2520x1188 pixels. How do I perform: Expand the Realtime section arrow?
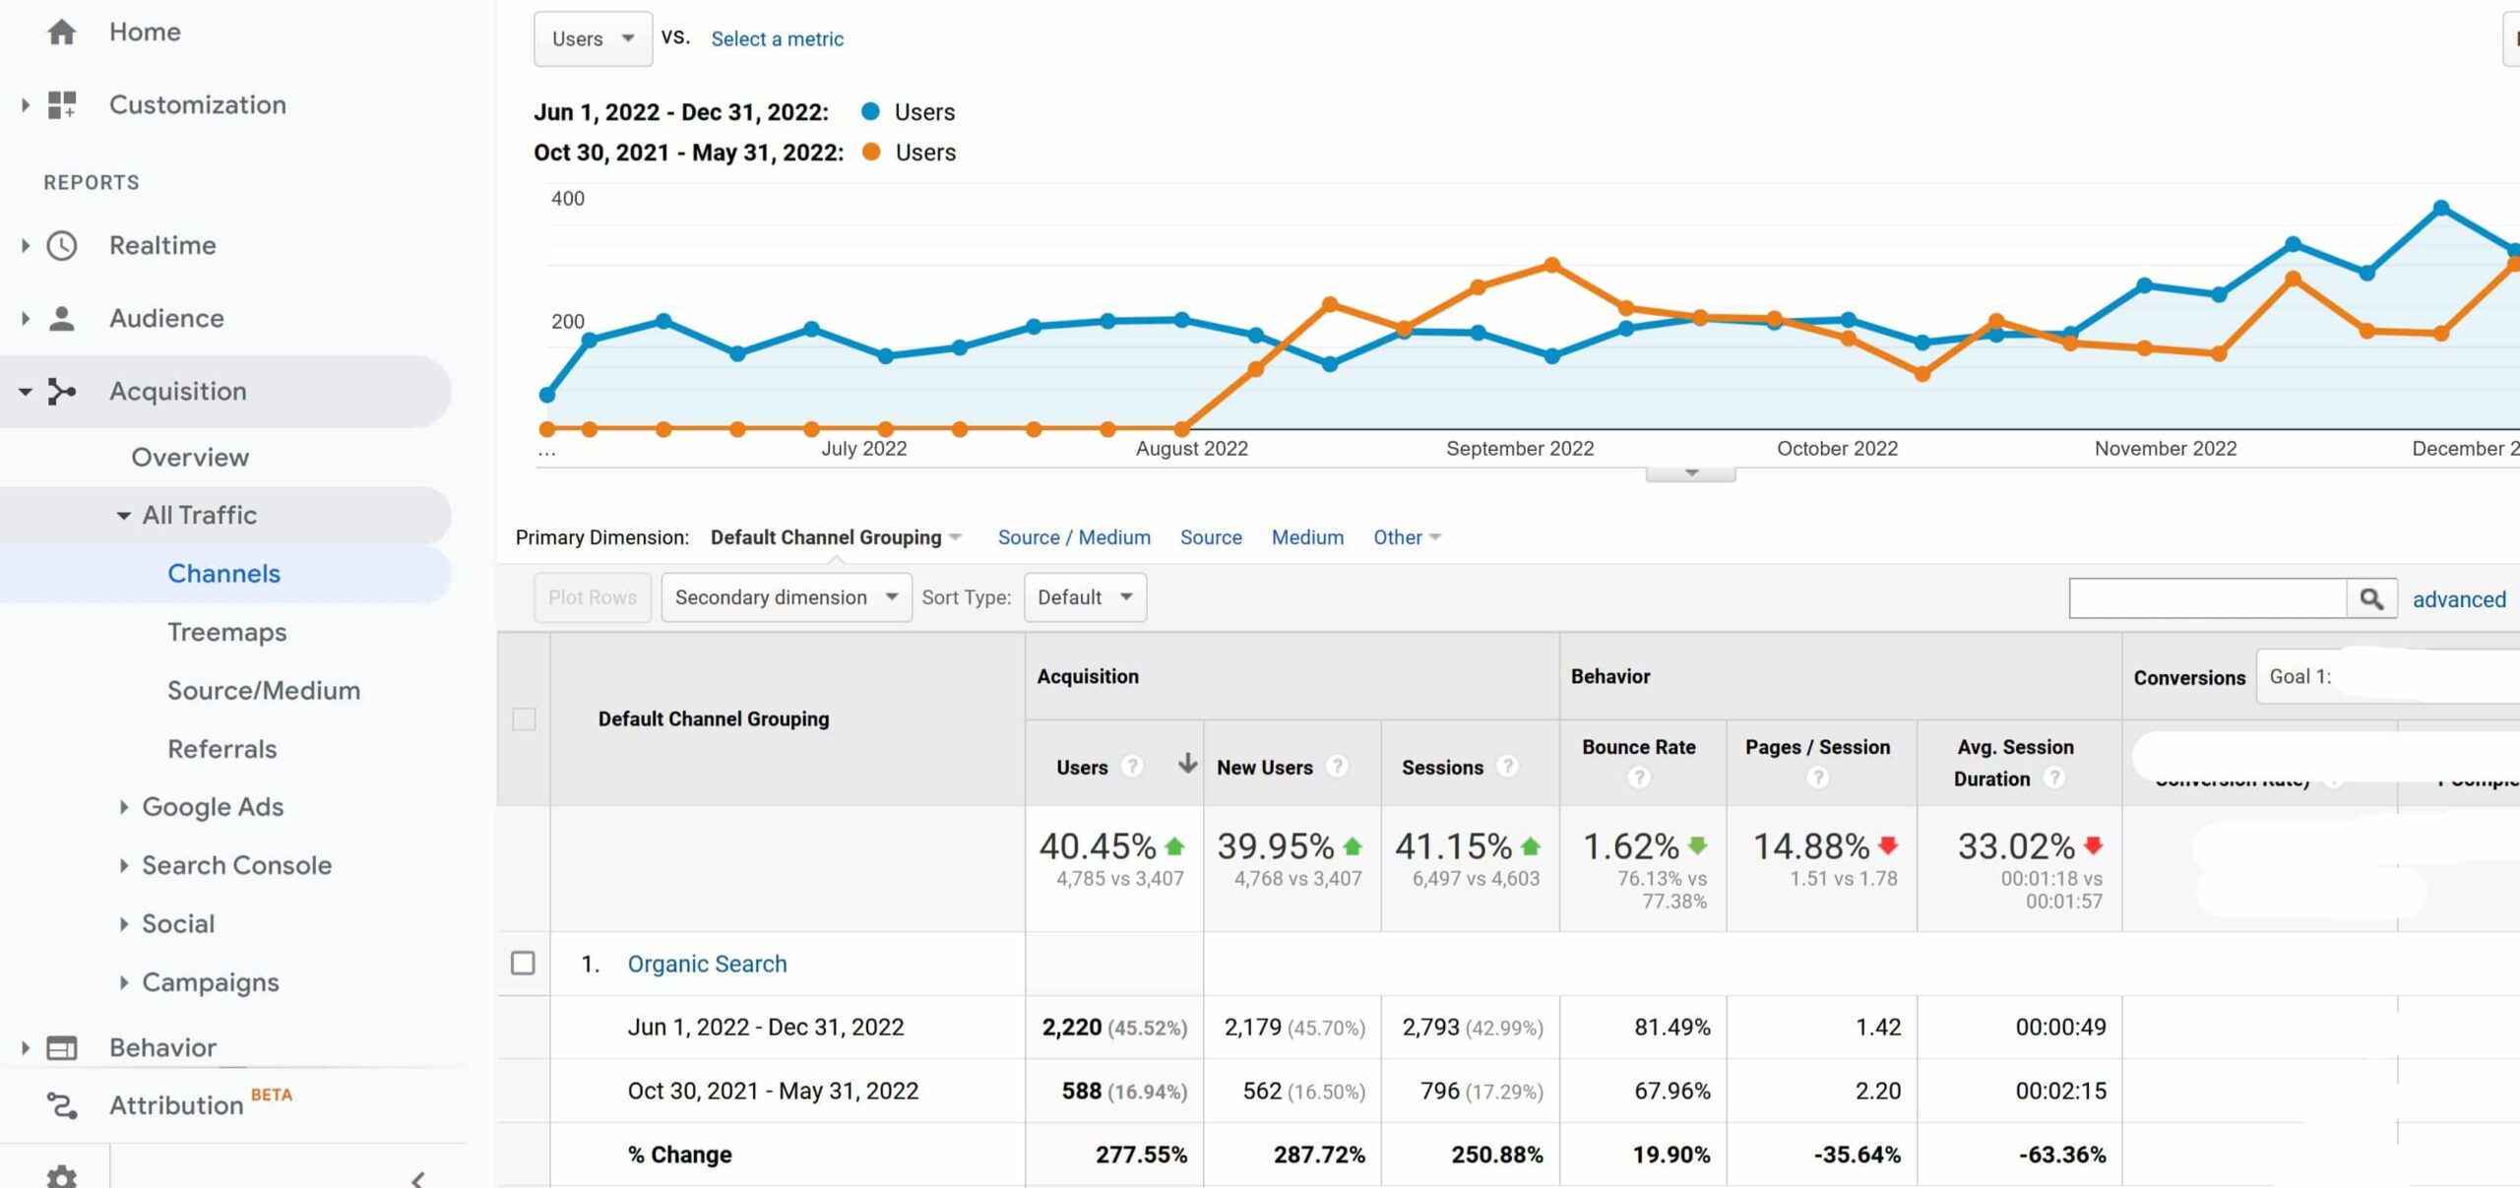pos(26,245)
